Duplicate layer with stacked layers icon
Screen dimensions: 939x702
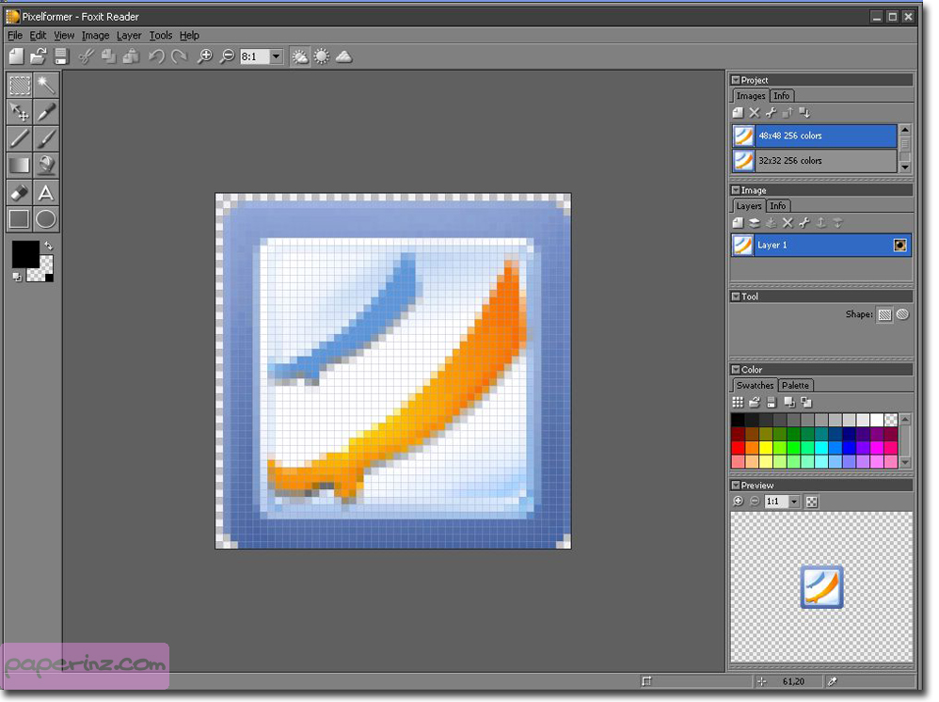pos(755,223)
